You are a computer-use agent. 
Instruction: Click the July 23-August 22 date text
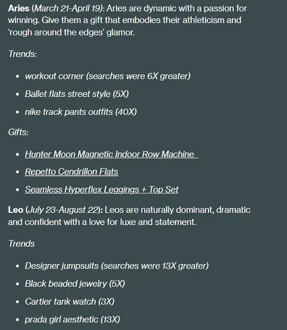tap(63, 210)
